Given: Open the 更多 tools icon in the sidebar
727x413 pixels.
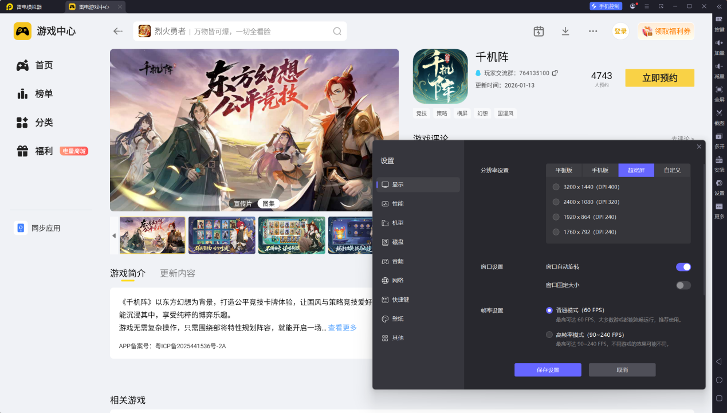Looking at the screenshot, I should pyautogui.click(x=719, y=206).
